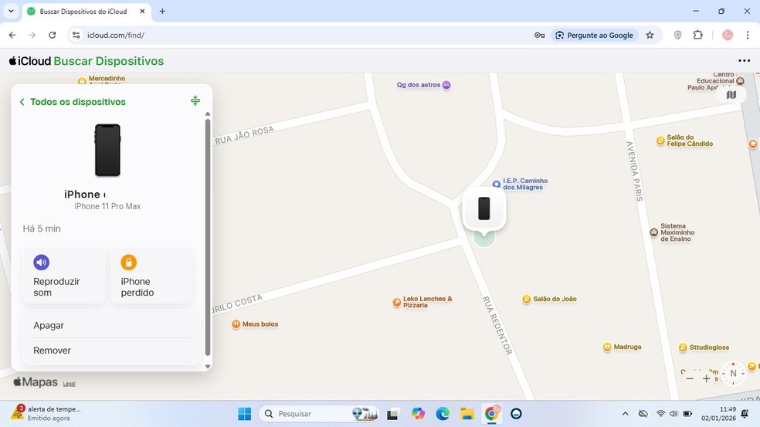This screenshot has width=760, height=427.
Task: Select Buscar Dispositivos do iCloud tab
Action: click(x=83, y=11)
